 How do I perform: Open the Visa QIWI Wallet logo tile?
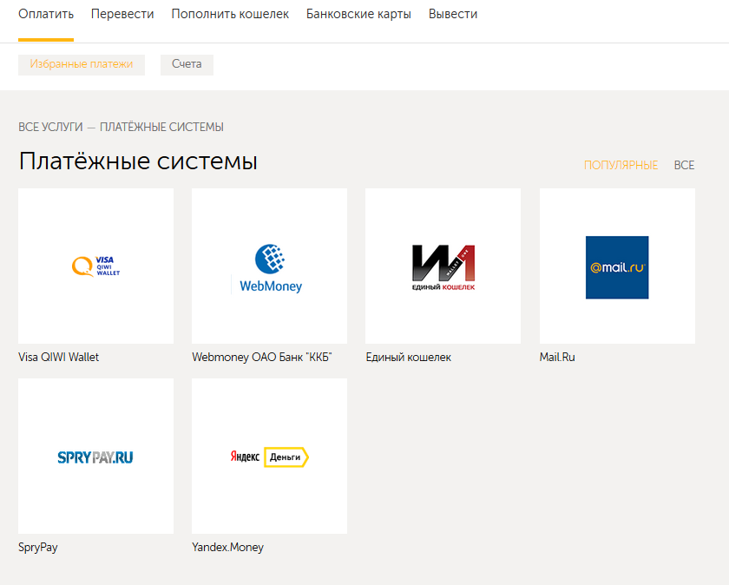95,266
